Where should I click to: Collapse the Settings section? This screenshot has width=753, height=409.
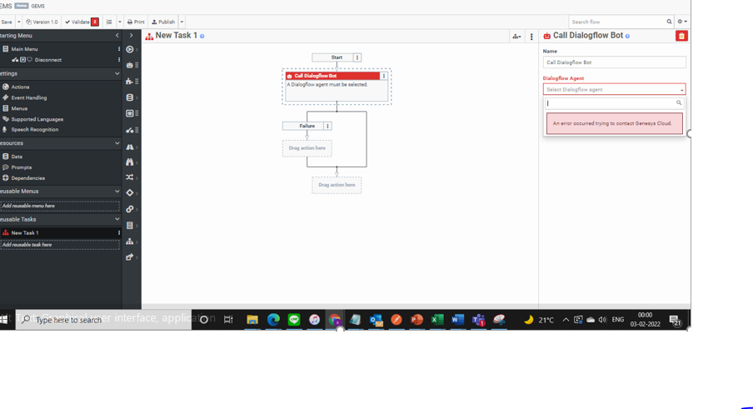pos(117,74)
